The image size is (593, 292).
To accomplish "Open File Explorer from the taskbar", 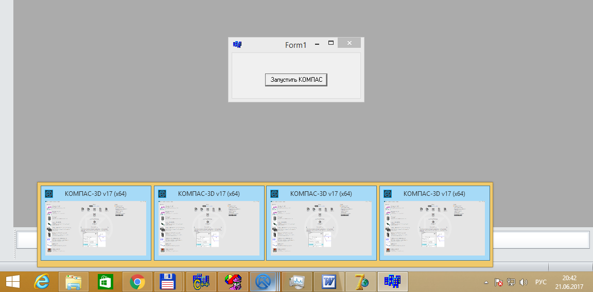I will (x=74, y=282).
